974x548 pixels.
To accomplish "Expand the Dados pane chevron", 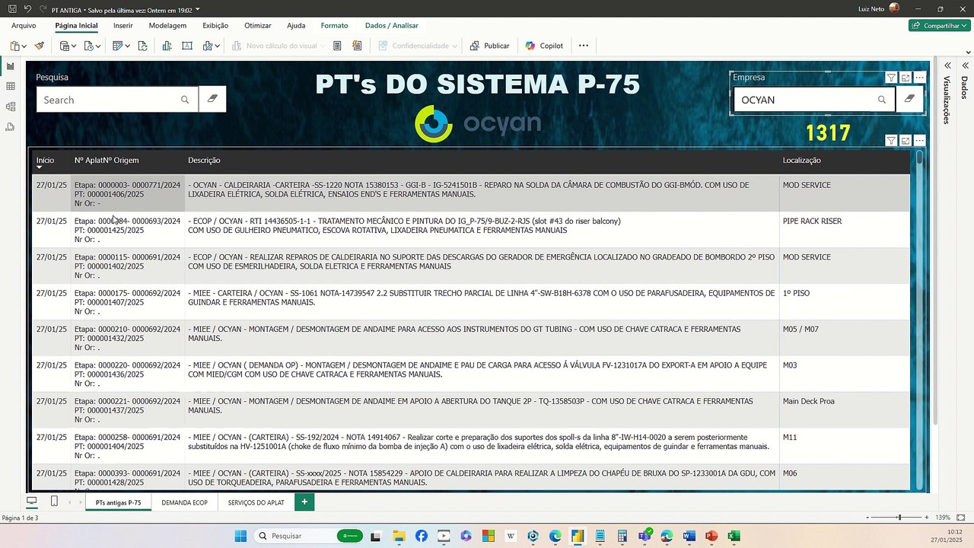I will [x=965, y=65].
